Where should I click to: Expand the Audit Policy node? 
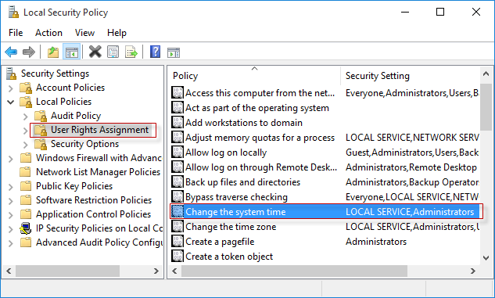[x=26, y=117]
